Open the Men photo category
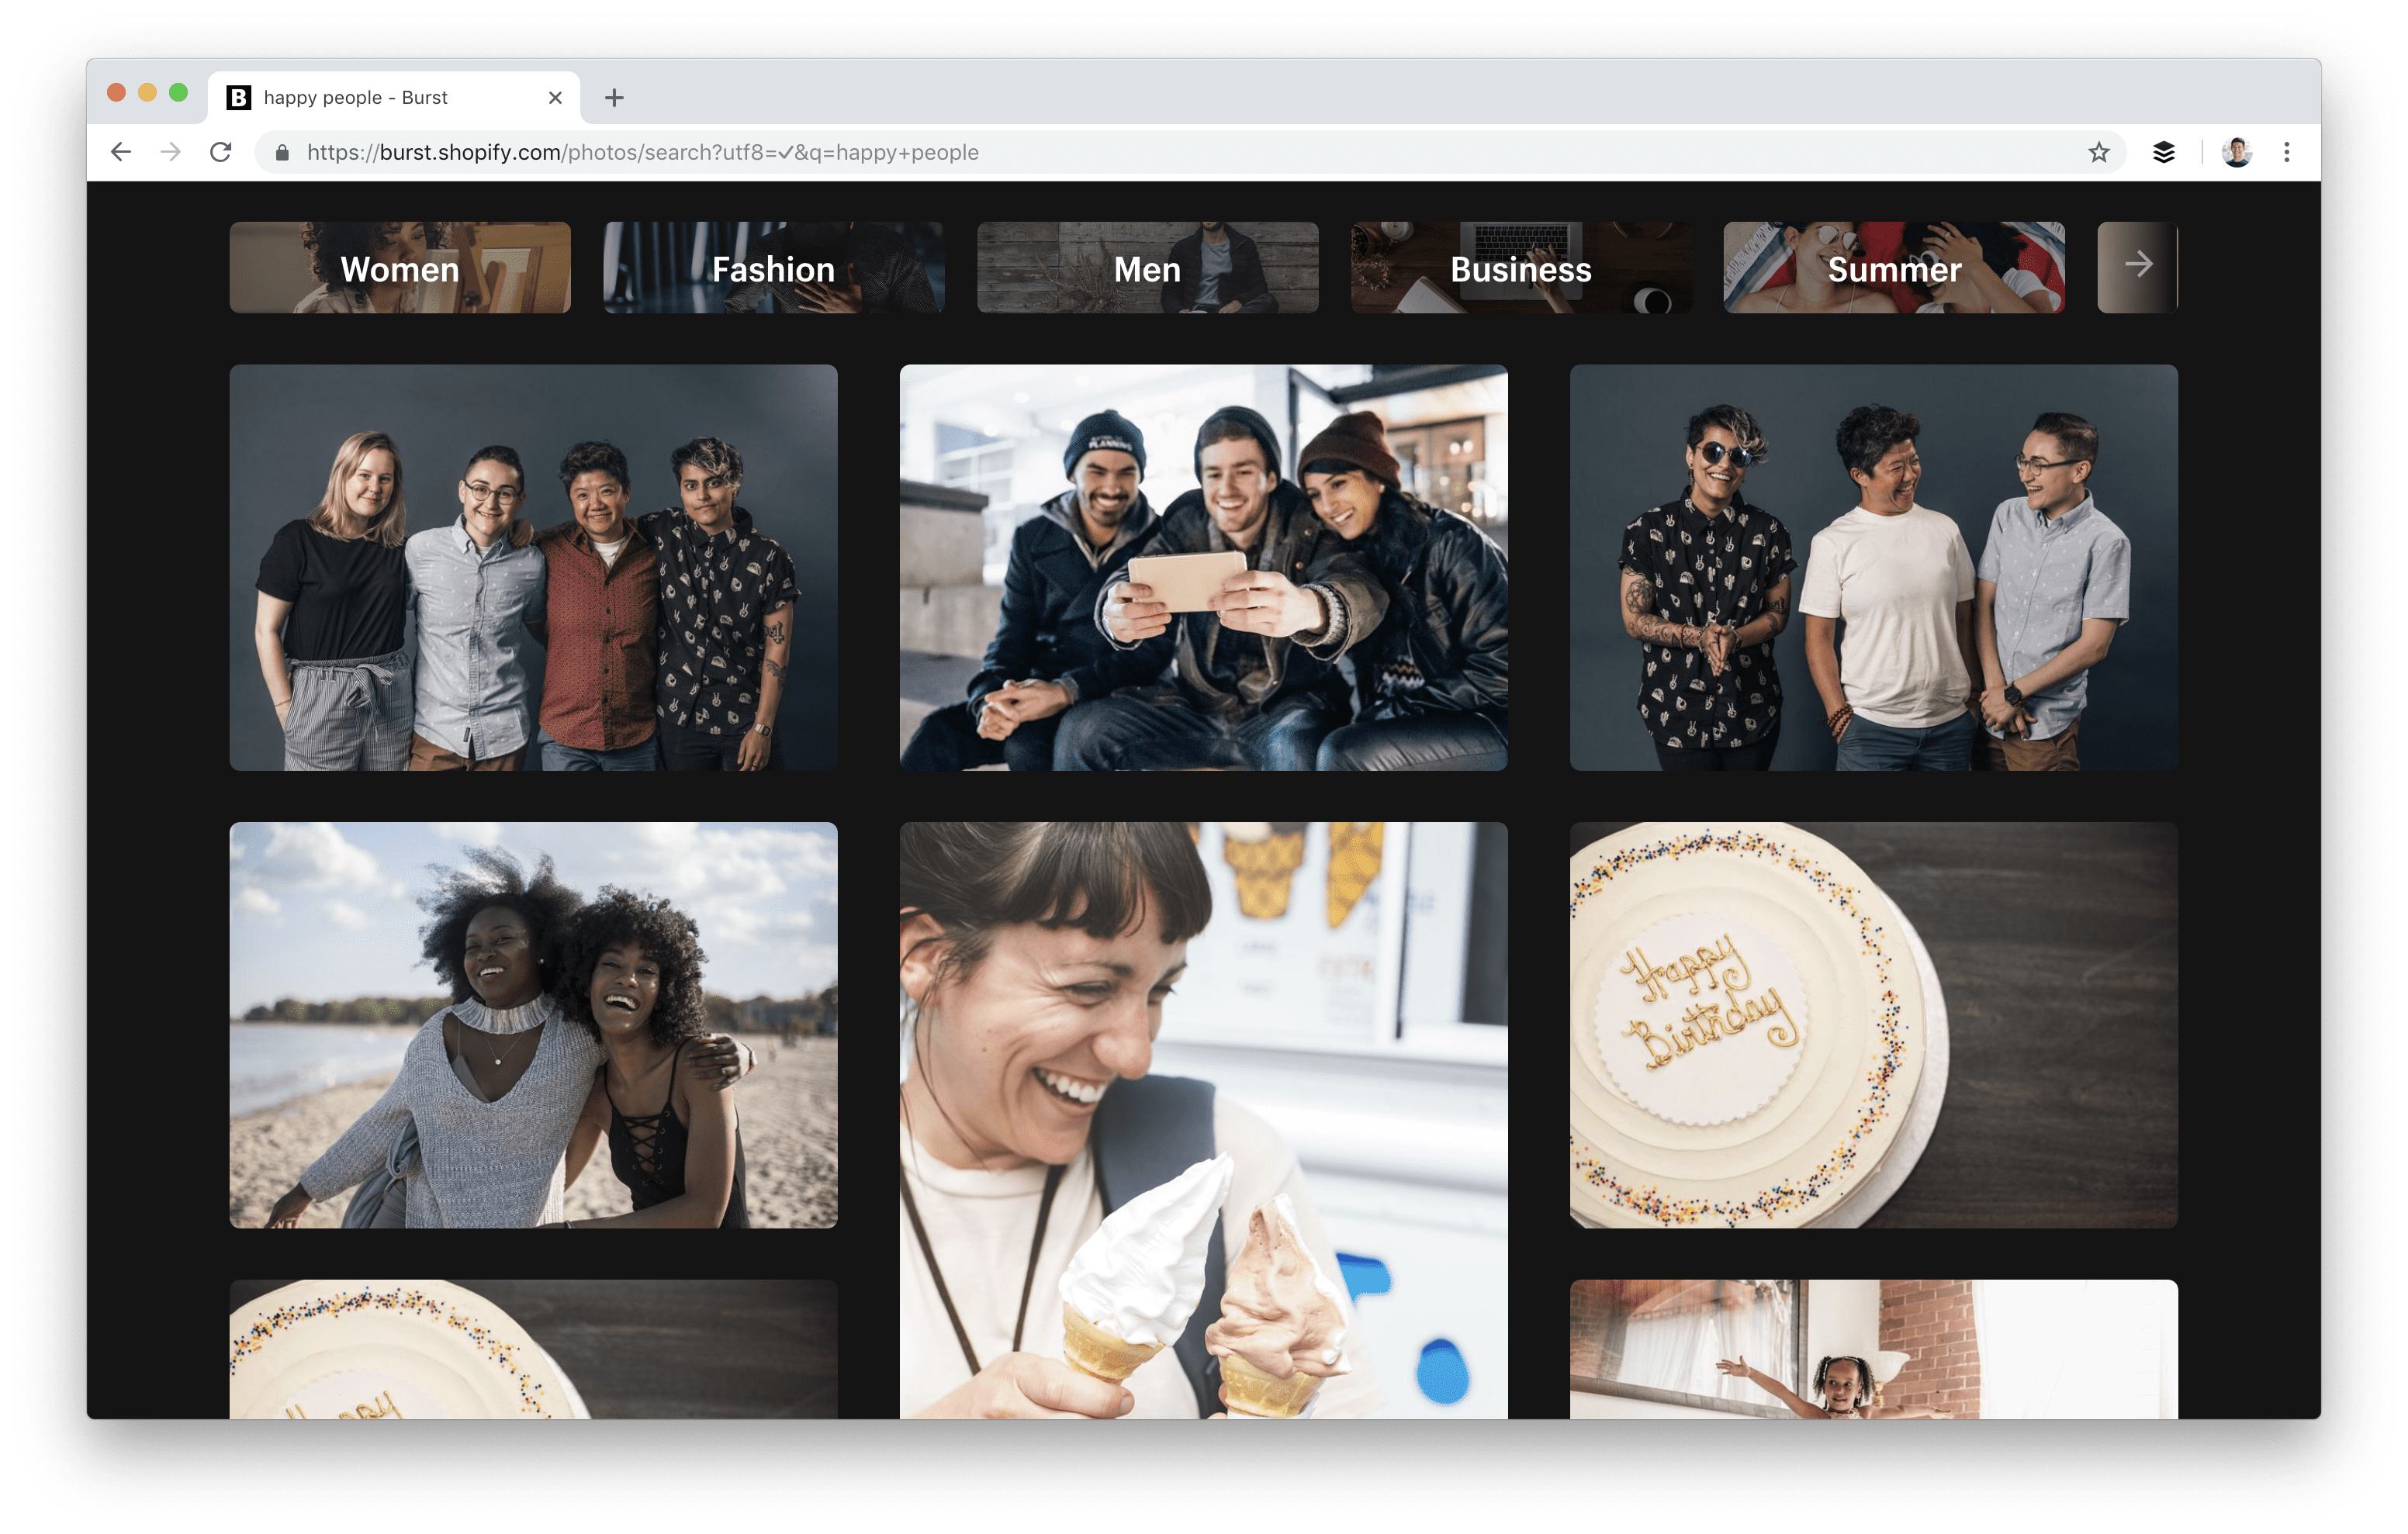The width and height of the screenshot is (2408, 1534). (x=1148, y=267)
